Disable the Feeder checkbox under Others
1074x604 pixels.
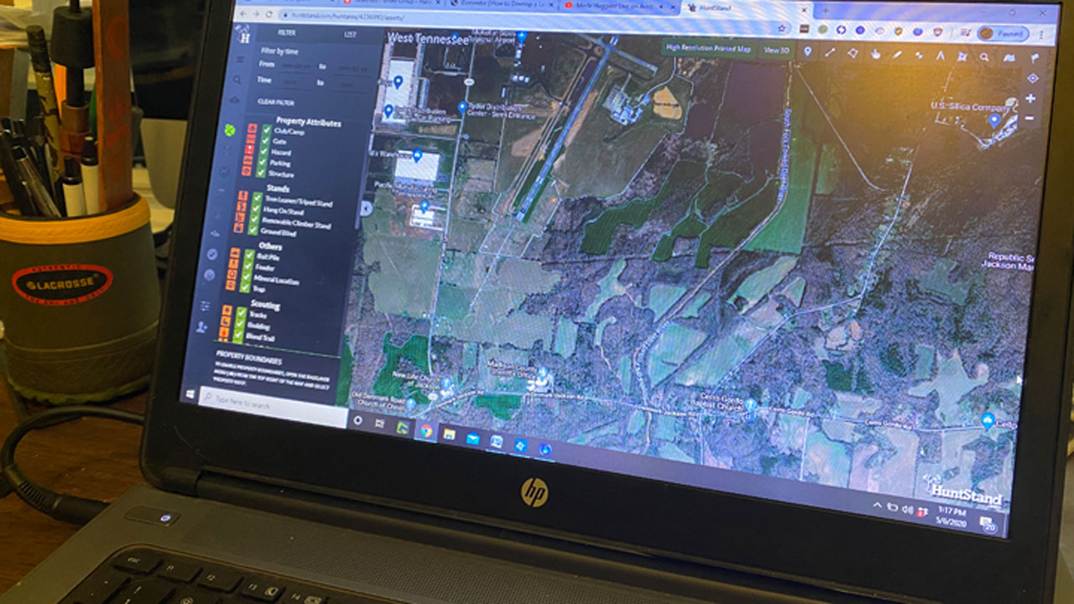248,267
